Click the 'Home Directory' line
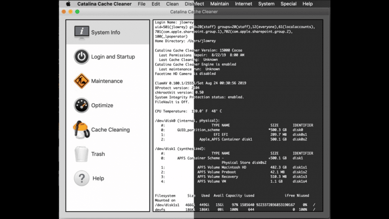This screenshot has width=389, height=219. pos(185,41)
